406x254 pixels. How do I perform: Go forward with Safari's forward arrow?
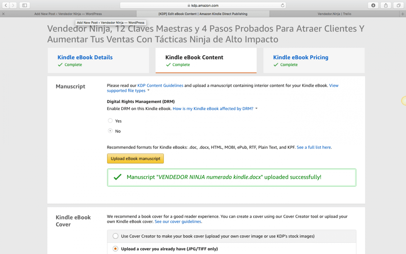(x=13, y=5)
